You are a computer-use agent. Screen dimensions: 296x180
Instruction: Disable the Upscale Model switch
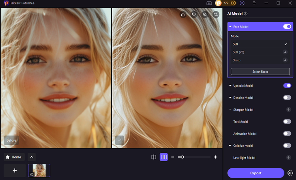pyautogui.click(x=287, y=86)
